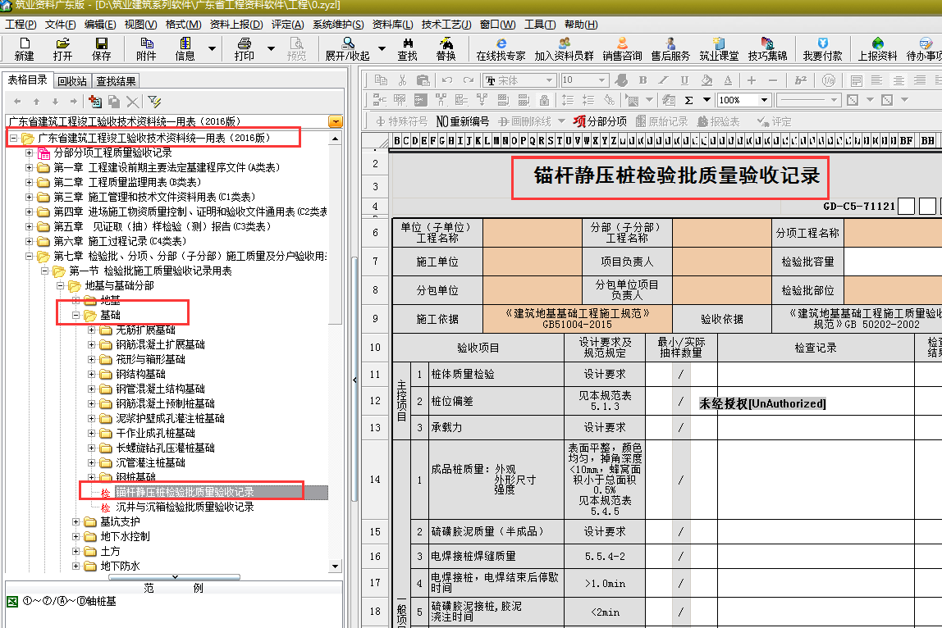Open 筑业课堂 from the toolbar
Image resolution: width=942 pixels, height=628 pixels.
(720, 48)
